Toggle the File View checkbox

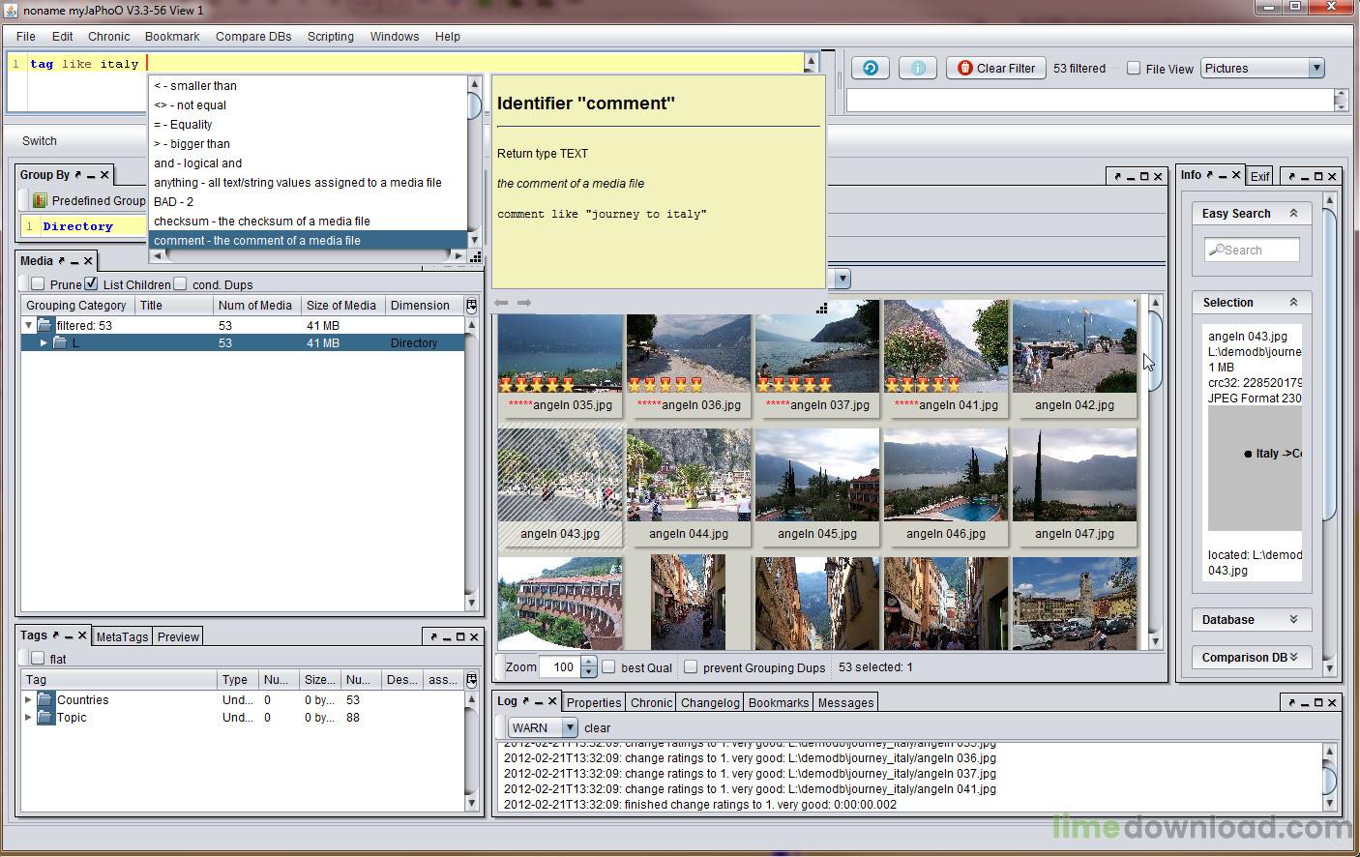tap(1134, 68)
